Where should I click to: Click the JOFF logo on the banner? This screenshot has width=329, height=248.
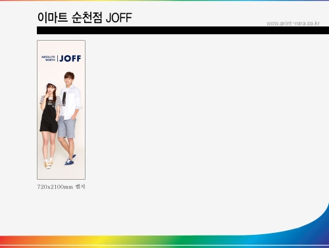(x=70, y=58)
